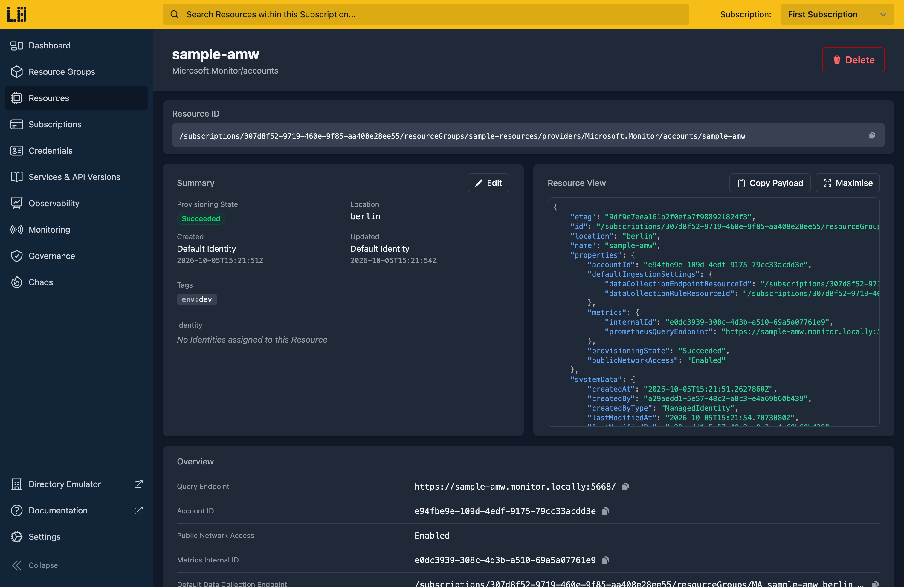
Task: Click the location value berlin
Action: click(365, 216)
